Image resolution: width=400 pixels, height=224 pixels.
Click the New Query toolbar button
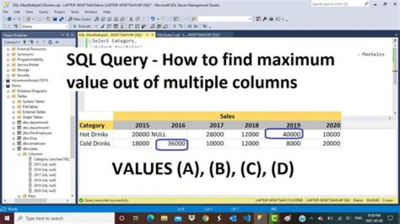coord(80,19)
